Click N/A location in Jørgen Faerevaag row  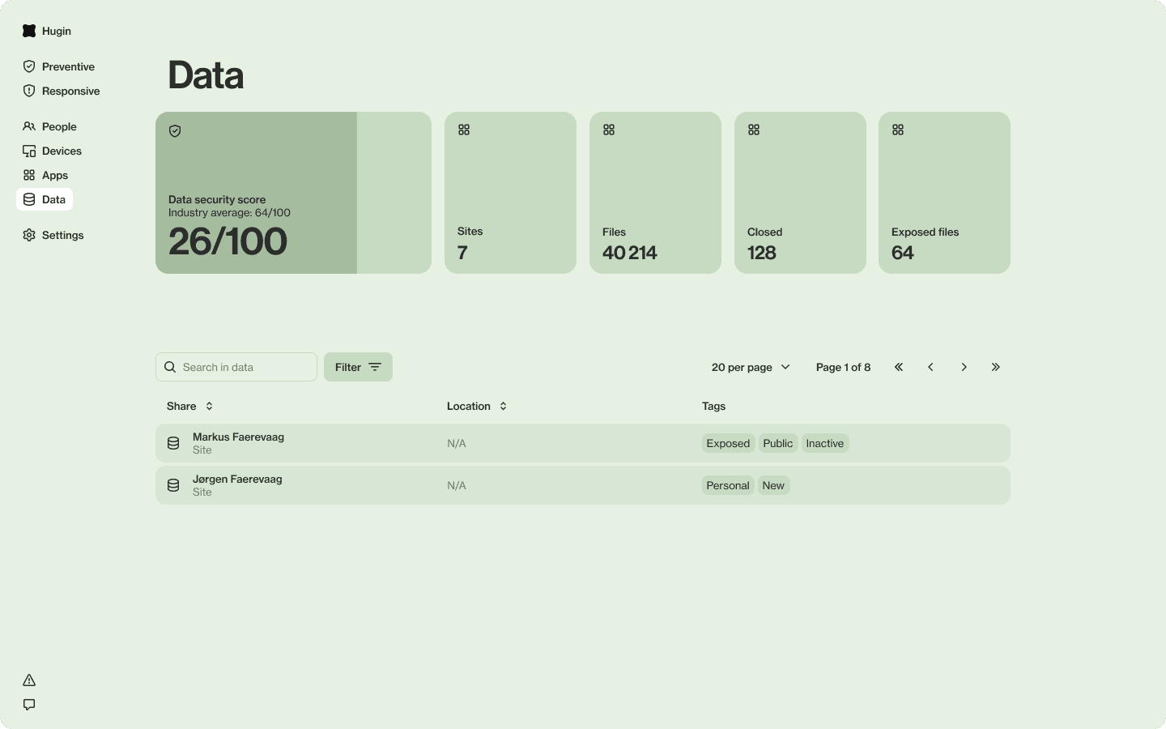point(457,485)
